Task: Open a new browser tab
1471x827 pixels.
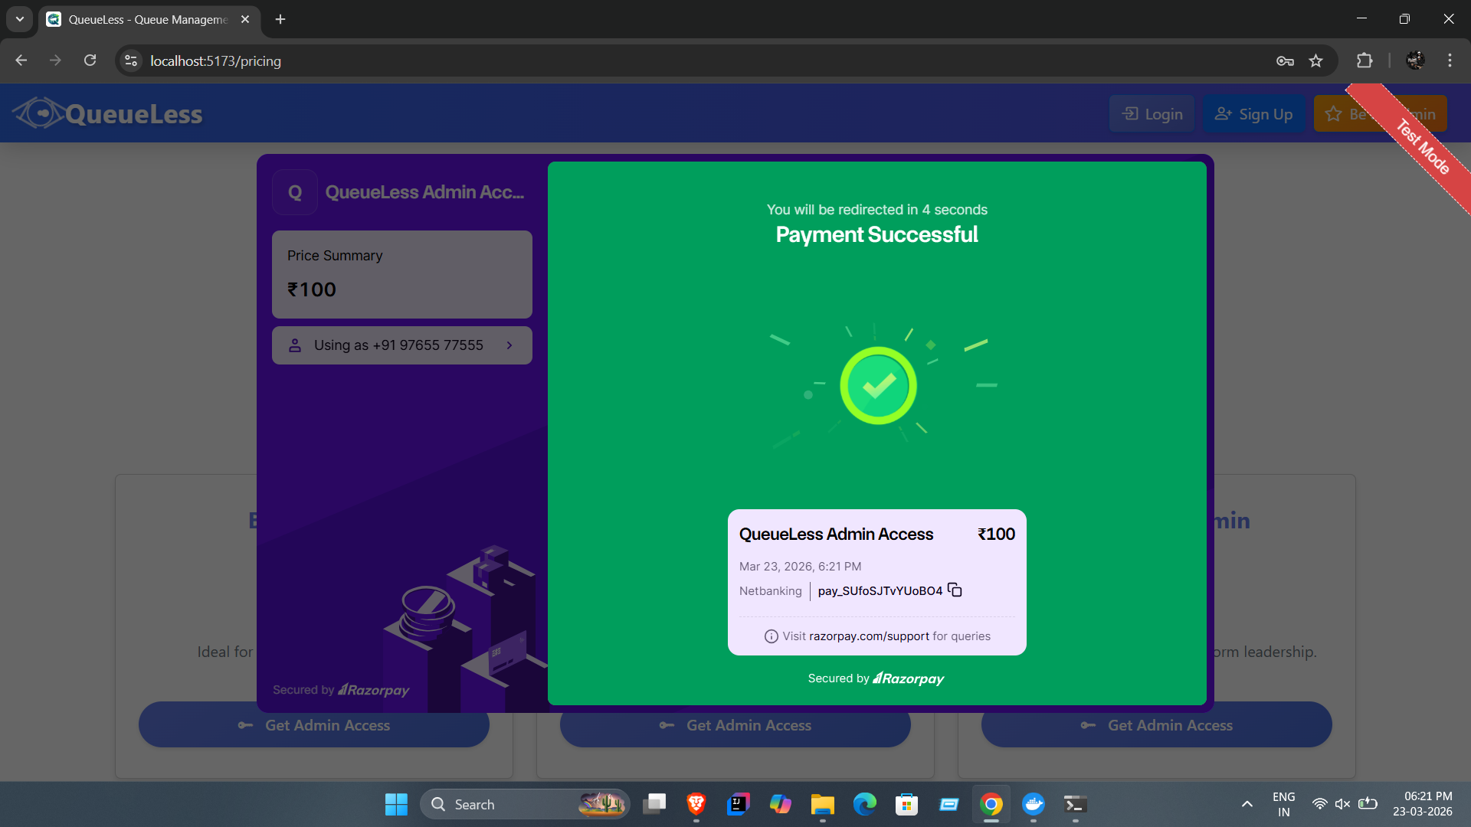Action: click(280, 19)
